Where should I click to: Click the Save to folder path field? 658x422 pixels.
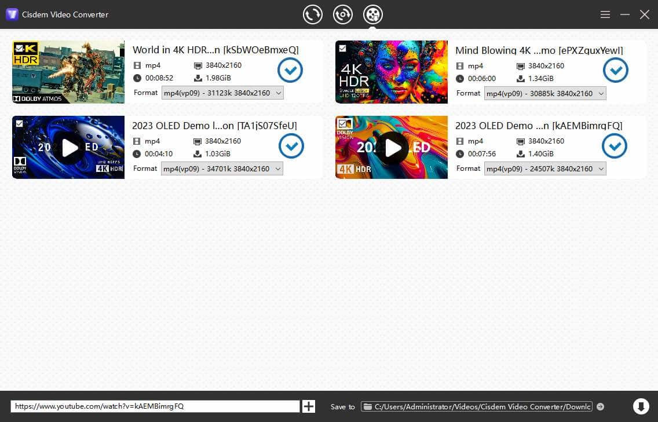point(477,406)
